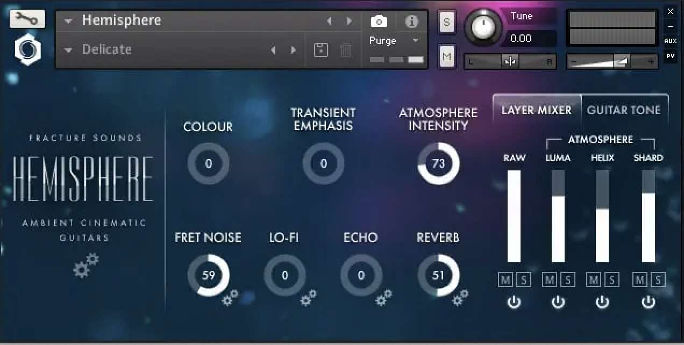Screen dimensions: 684x345
Task: Increase volume with plus icon
Action: click(x=651, y=62)
